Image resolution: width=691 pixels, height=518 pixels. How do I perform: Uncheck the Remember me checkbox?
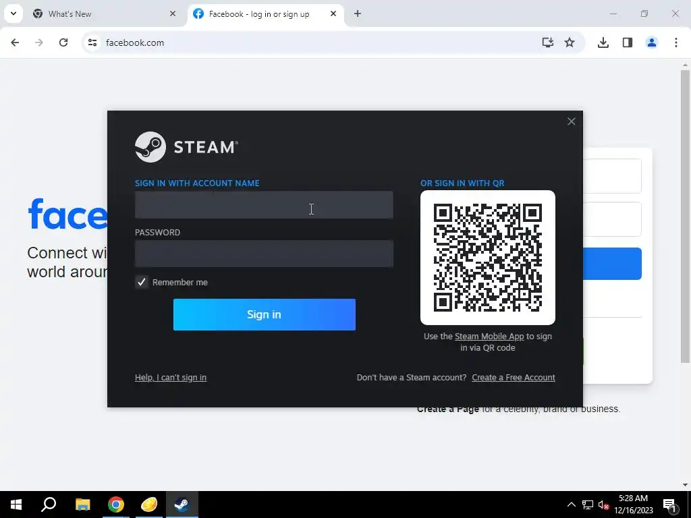[142, 282]
